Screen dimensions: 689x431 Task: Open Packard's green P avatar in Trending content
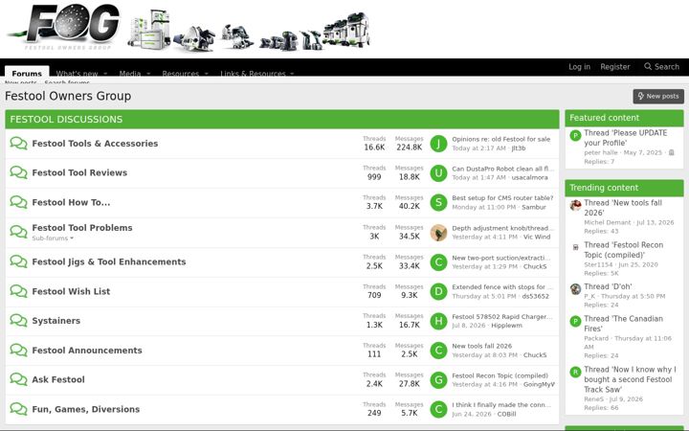(575, 322)
